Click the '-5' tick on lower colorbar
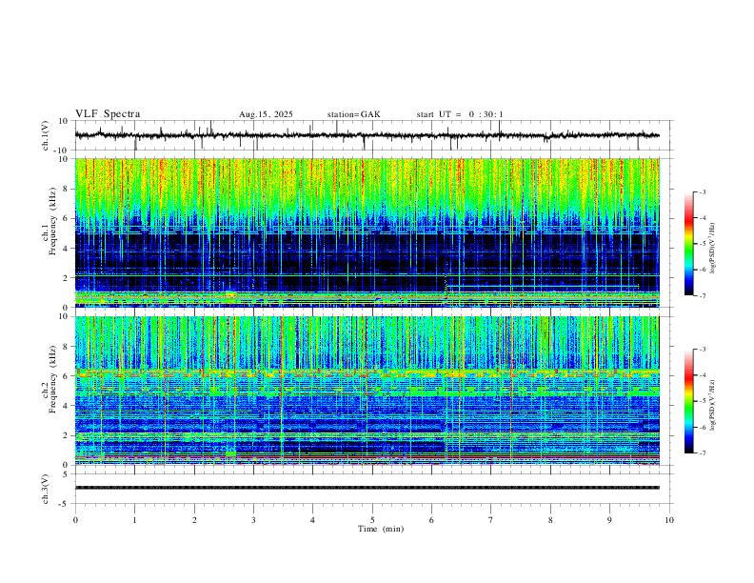 click(703, 401)
